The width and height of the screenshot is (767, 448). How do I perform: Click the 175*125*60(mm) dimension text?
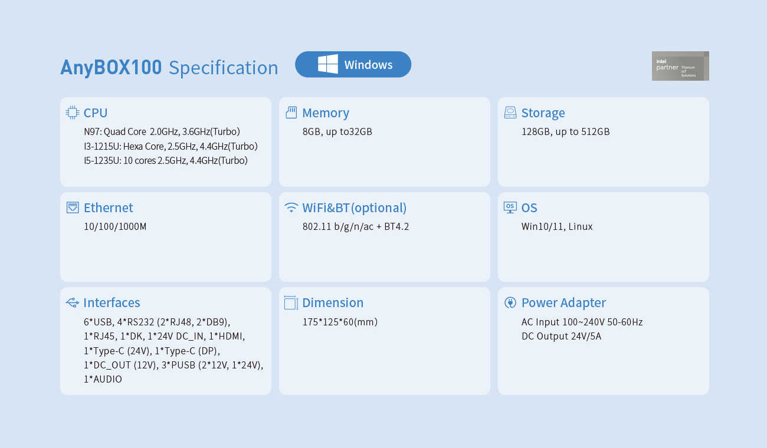pos(340,322)
